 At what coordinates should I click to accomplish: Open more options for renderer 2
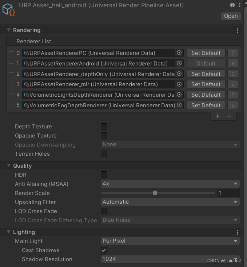click(x=233, y=74)
